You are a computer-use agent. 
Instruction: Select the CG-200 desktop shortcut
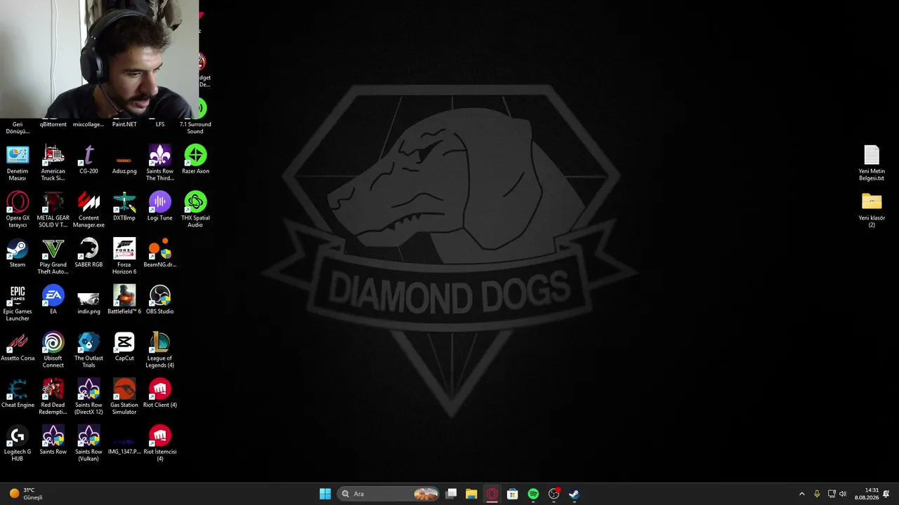[x=88, y=159]
